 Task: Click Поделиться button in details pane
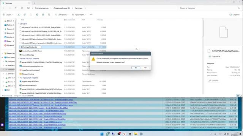(215, 57)
